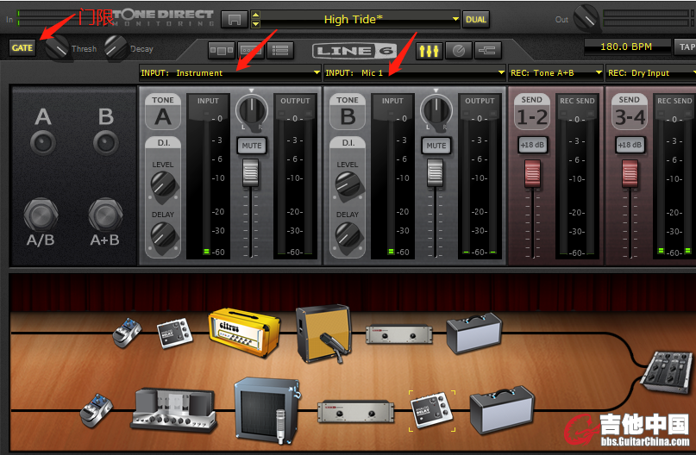Select the TONE A channel label
This screenshot has height=455, width=696.
point(163,111)
